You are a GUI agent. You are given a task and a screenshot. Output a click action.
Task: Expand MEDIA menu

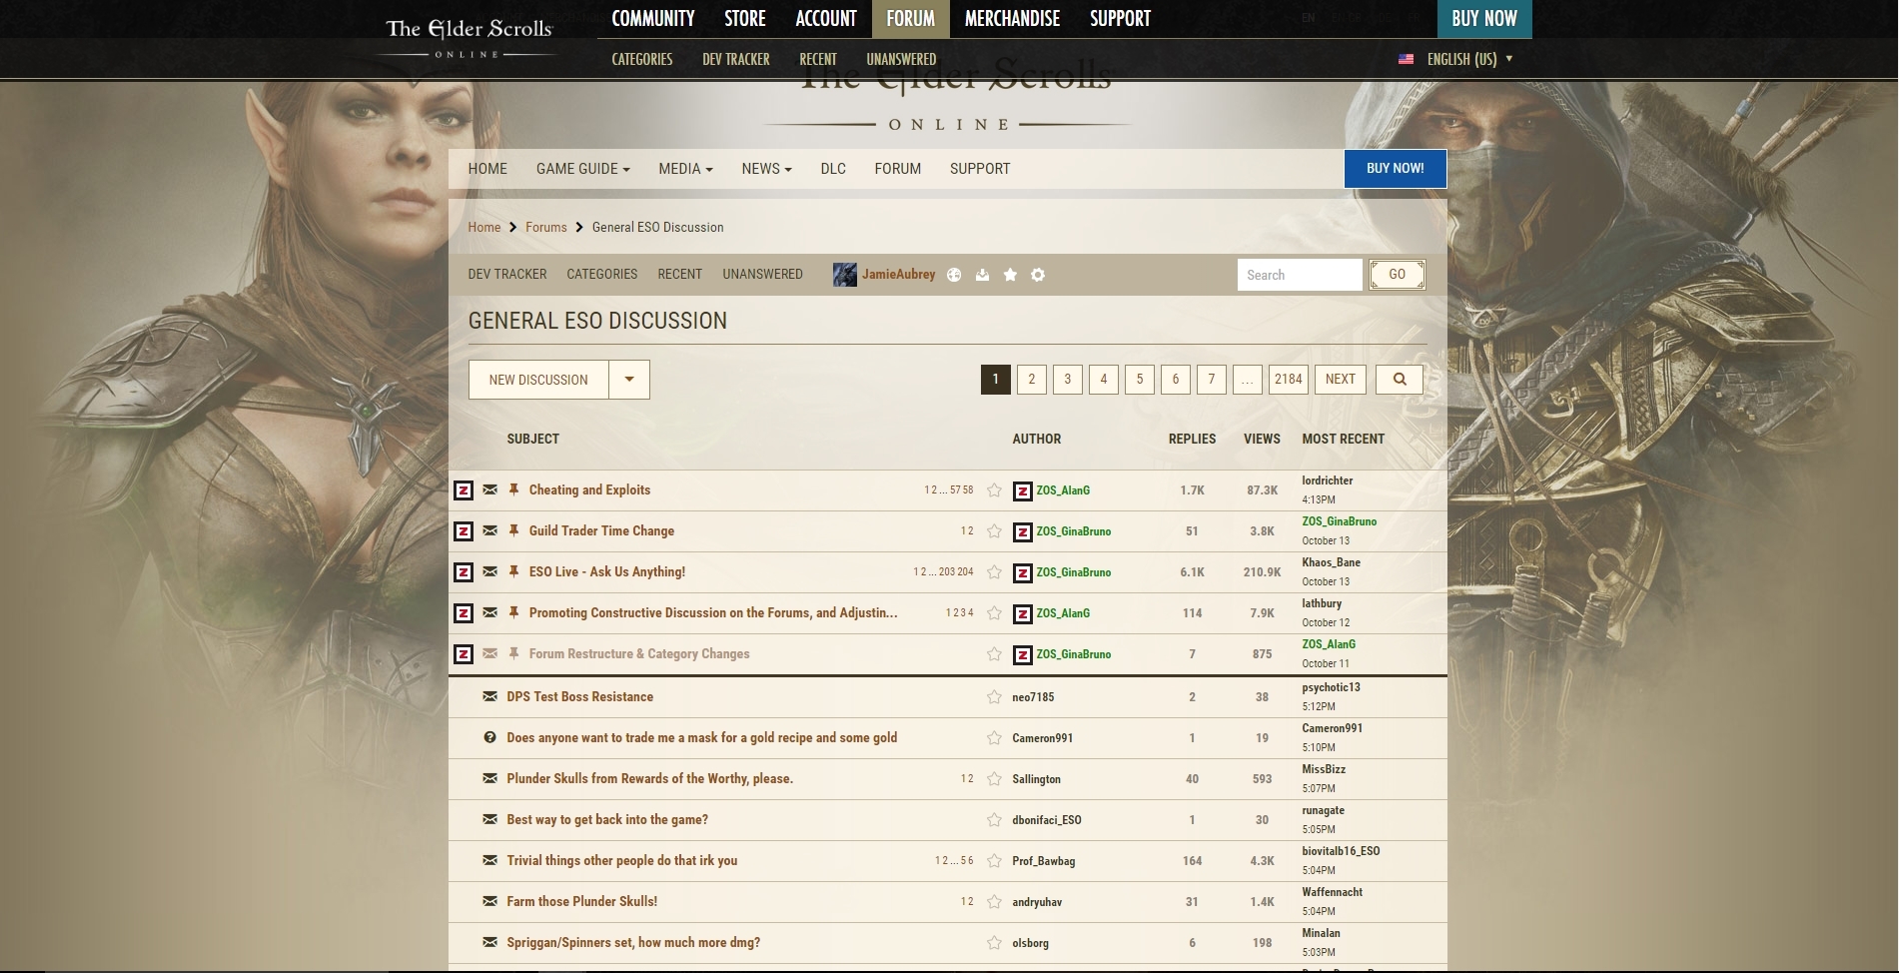tap(685, 169)
